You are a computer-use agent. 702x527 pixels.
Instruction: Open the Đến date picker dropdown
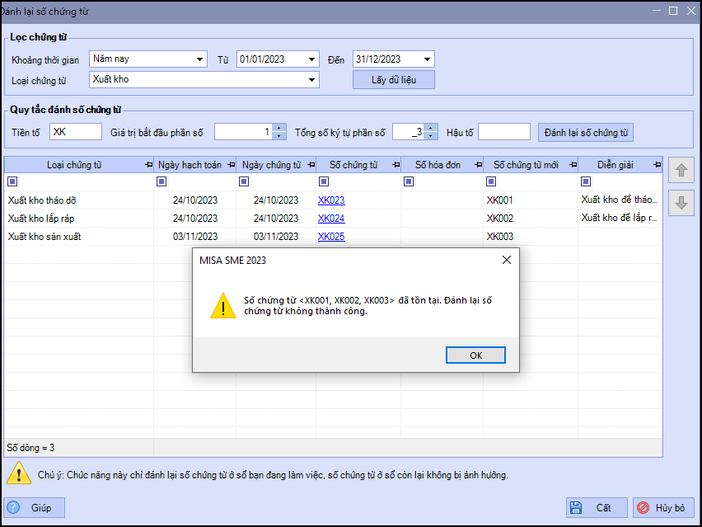click(x=428, y=59)
